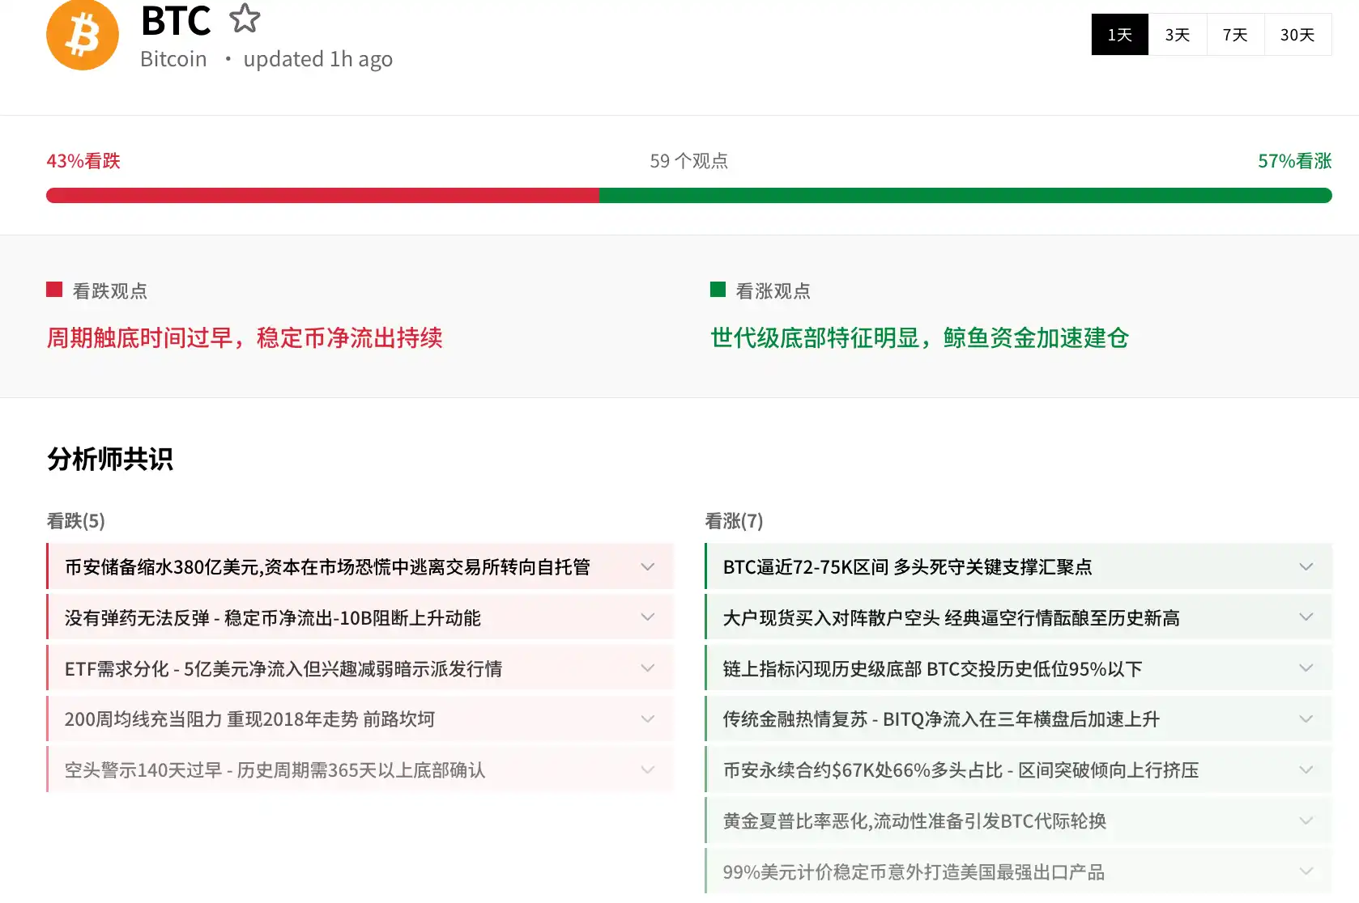Select the 1天 time range tab
1359x903 pixels.
1119,34
